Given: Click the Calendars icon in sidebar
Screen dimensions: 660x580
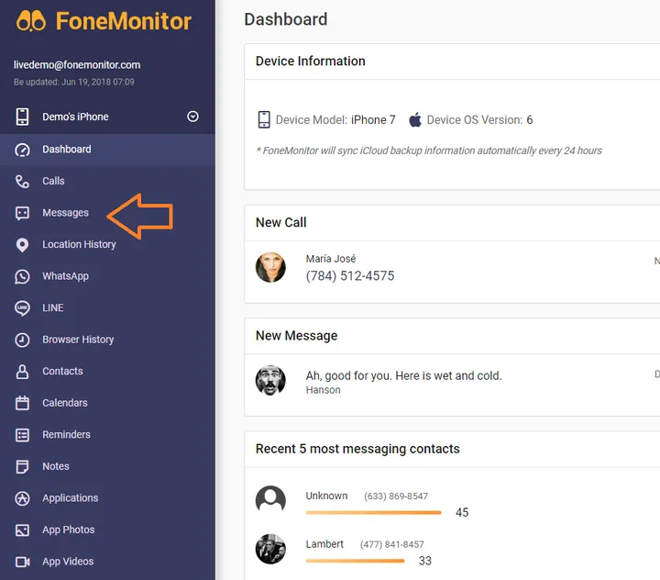Looking at the screenshot, I should tap(22, 403).
